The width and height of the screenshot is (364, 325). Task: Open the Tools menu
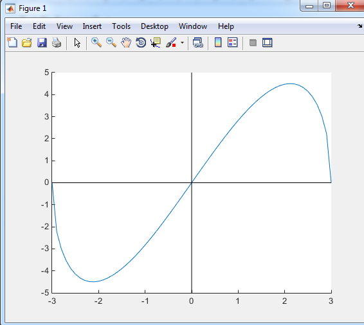(x=121, y=26)
